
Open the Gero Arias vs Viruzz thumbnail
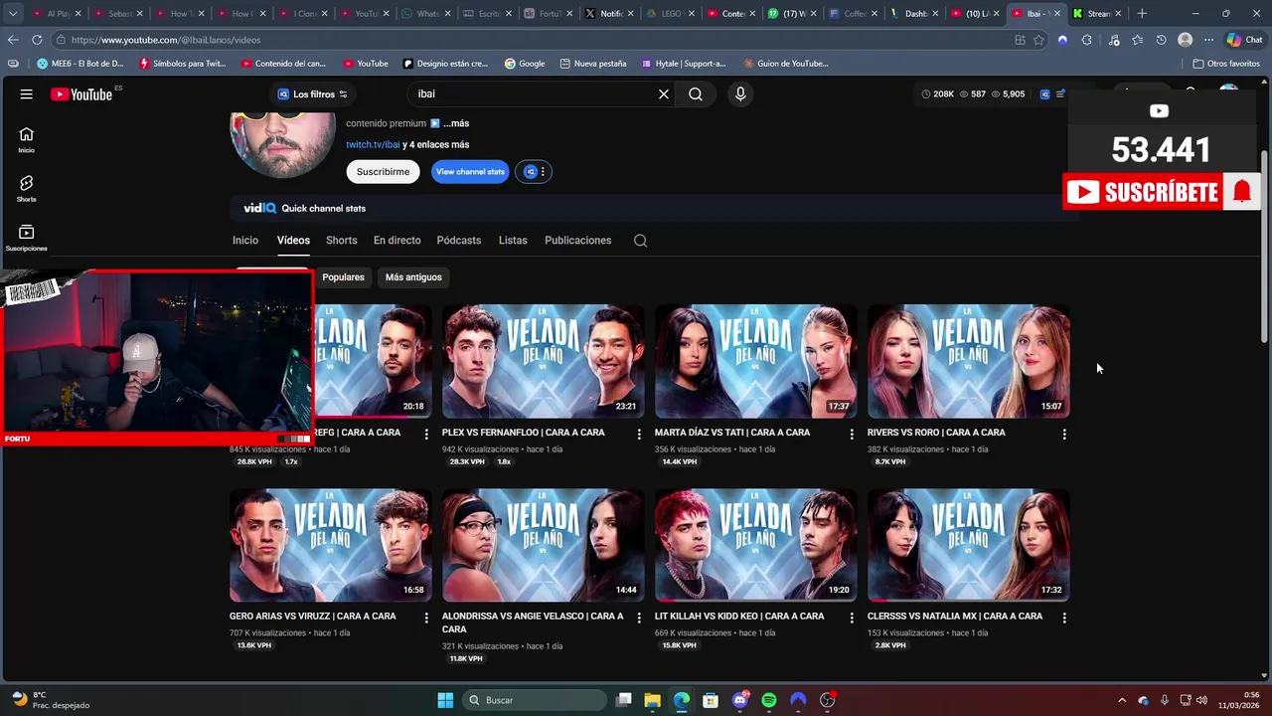pos(331,545)
